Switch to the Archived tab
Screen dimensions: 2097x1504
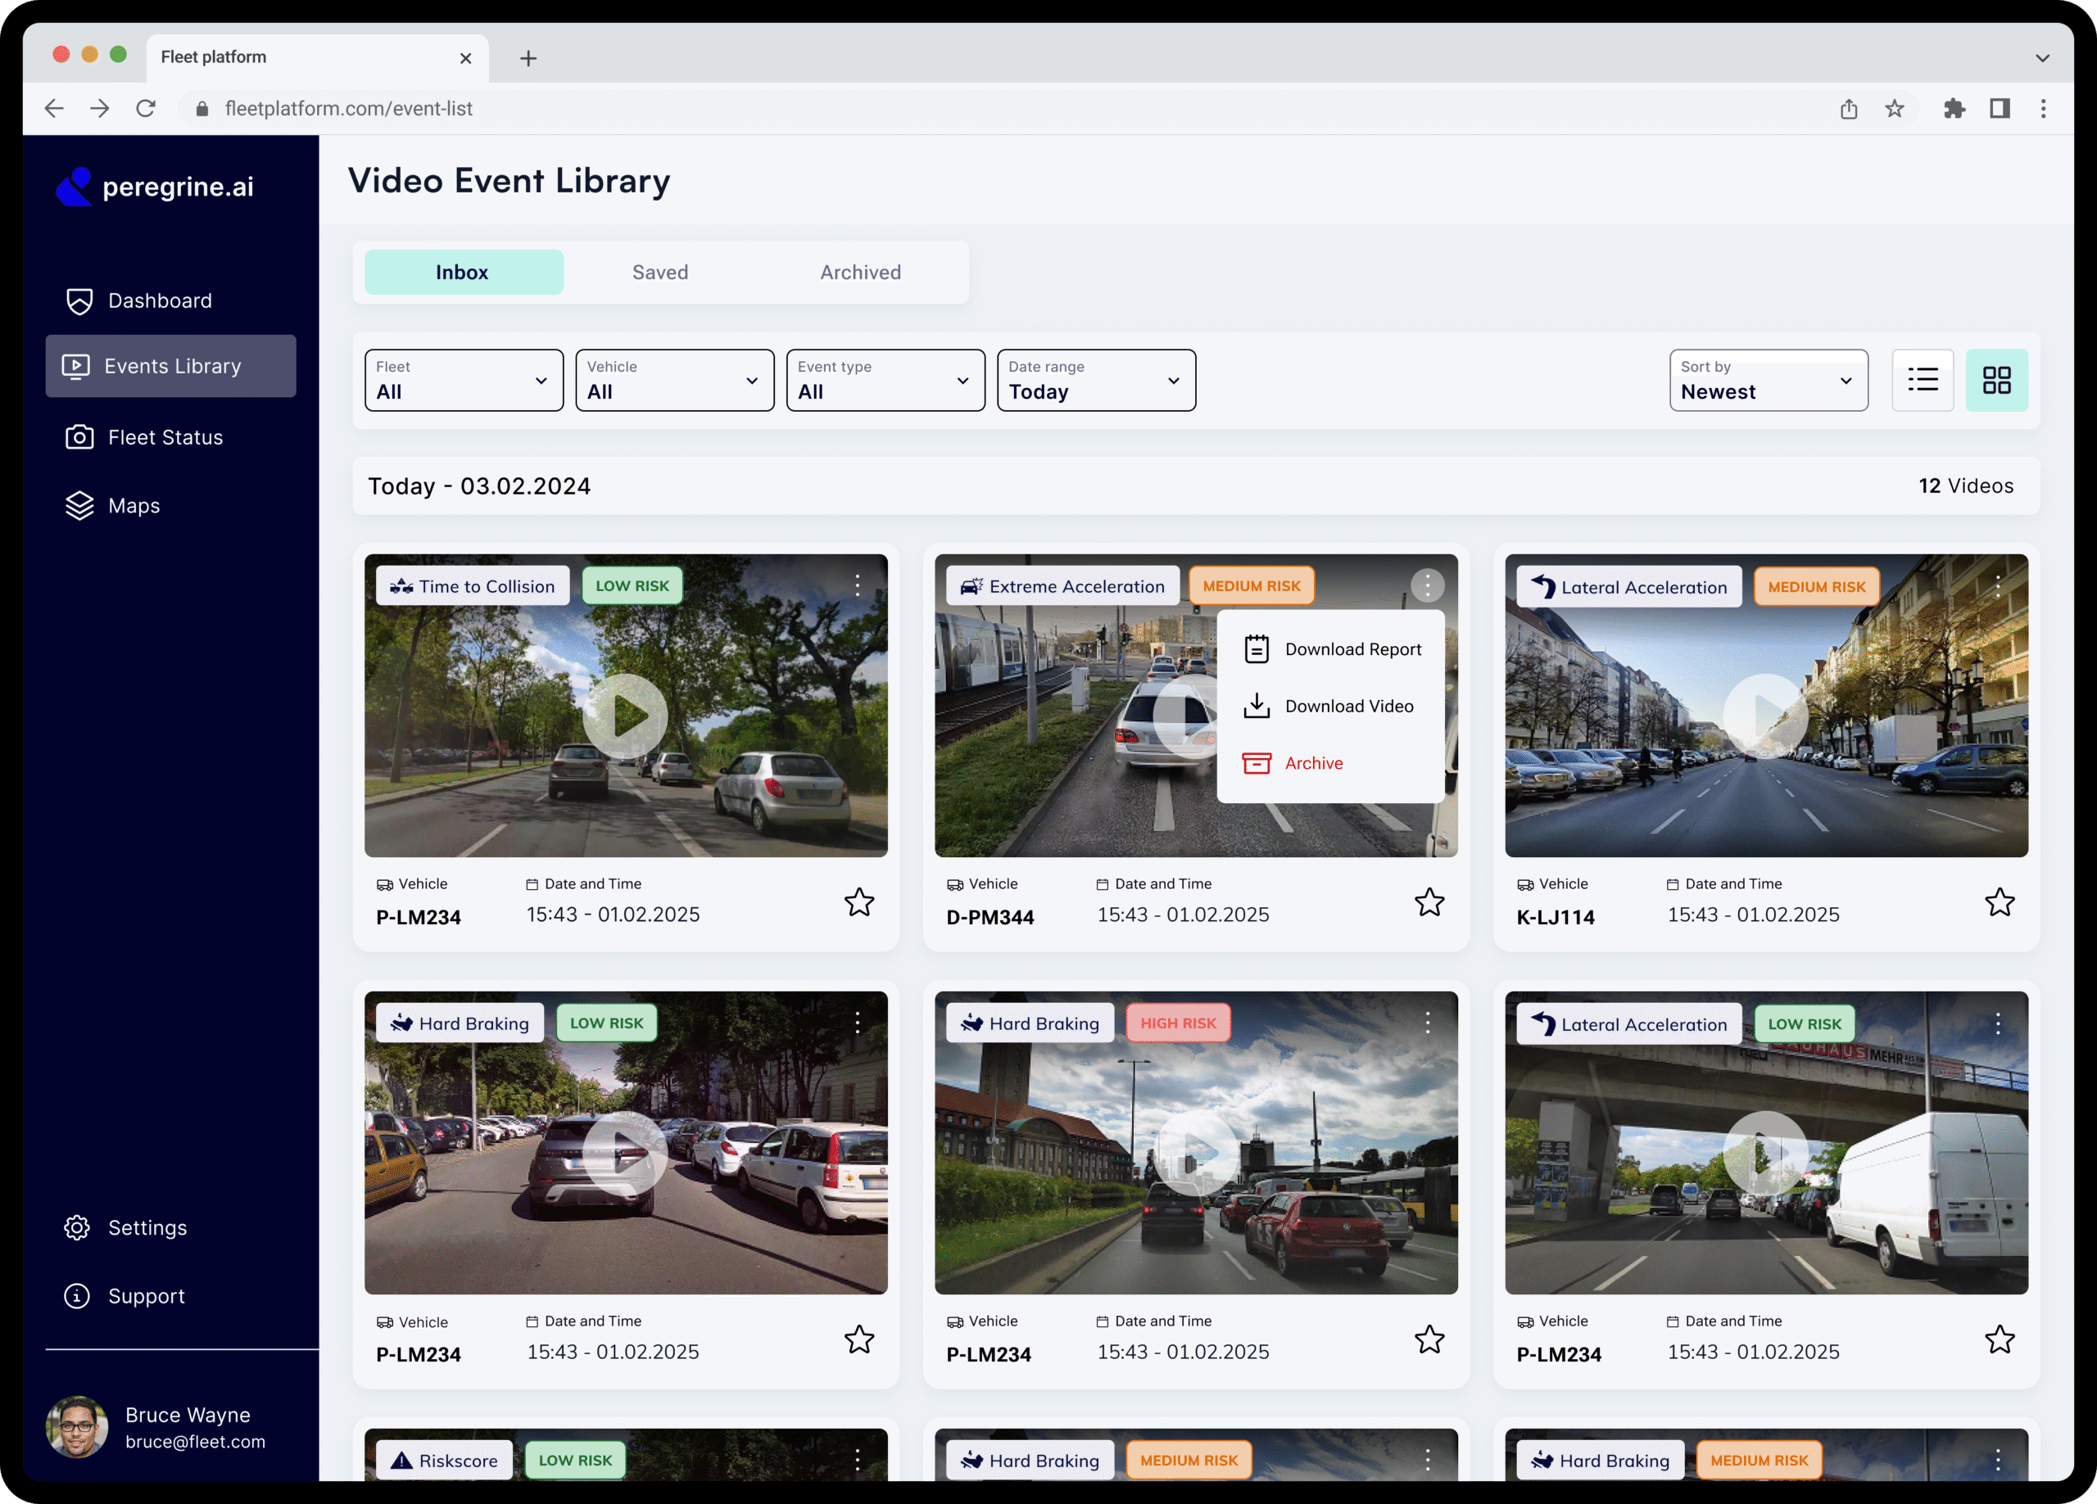pyautogui.click(x=860, y=273)
